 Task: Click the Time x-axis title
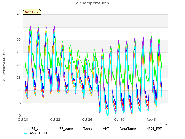pyautogui.click(x=164, y=124)
